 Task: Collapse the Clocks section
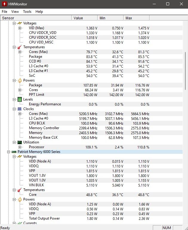(14, 109)
